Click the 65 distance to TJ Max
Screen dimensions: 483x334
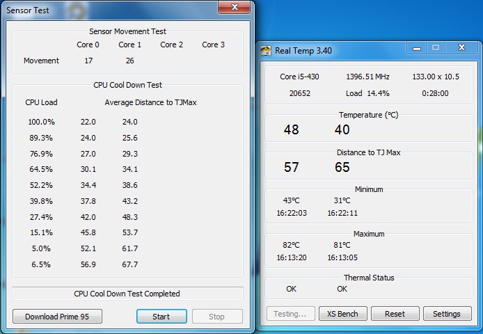tap(342, 167)
